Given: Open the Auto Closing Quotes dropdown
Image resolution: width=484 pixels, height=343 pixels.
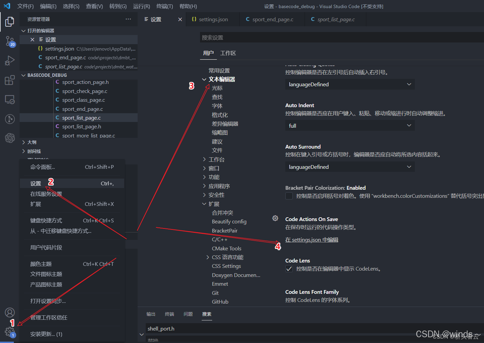Looking at the screenshot, I should [350, 84].
